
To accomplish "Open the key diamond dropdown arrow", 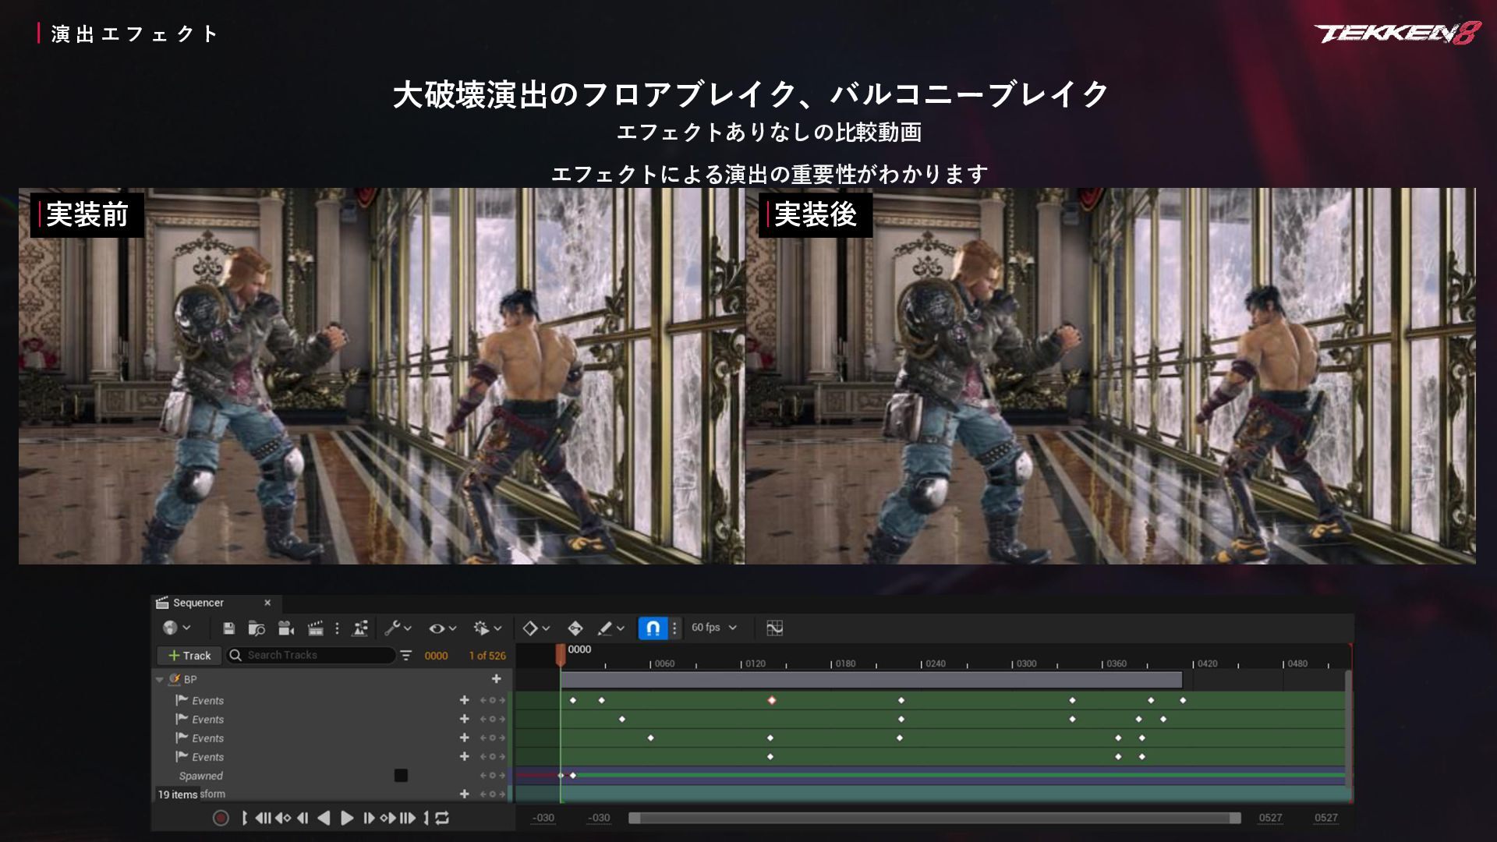I will (x=546, y=628).
